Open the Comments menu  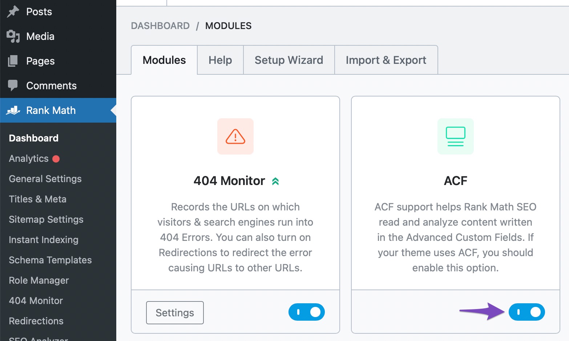(x=58, y=86)
